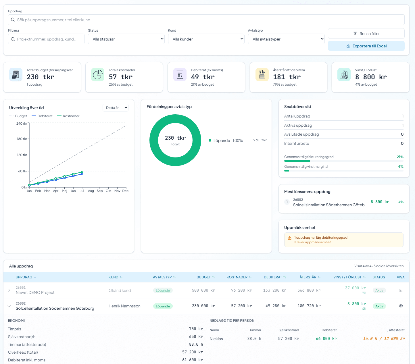Open top profitable project 26002 in Mest lönsamma

pyautogui.click(x=344, y=202)
